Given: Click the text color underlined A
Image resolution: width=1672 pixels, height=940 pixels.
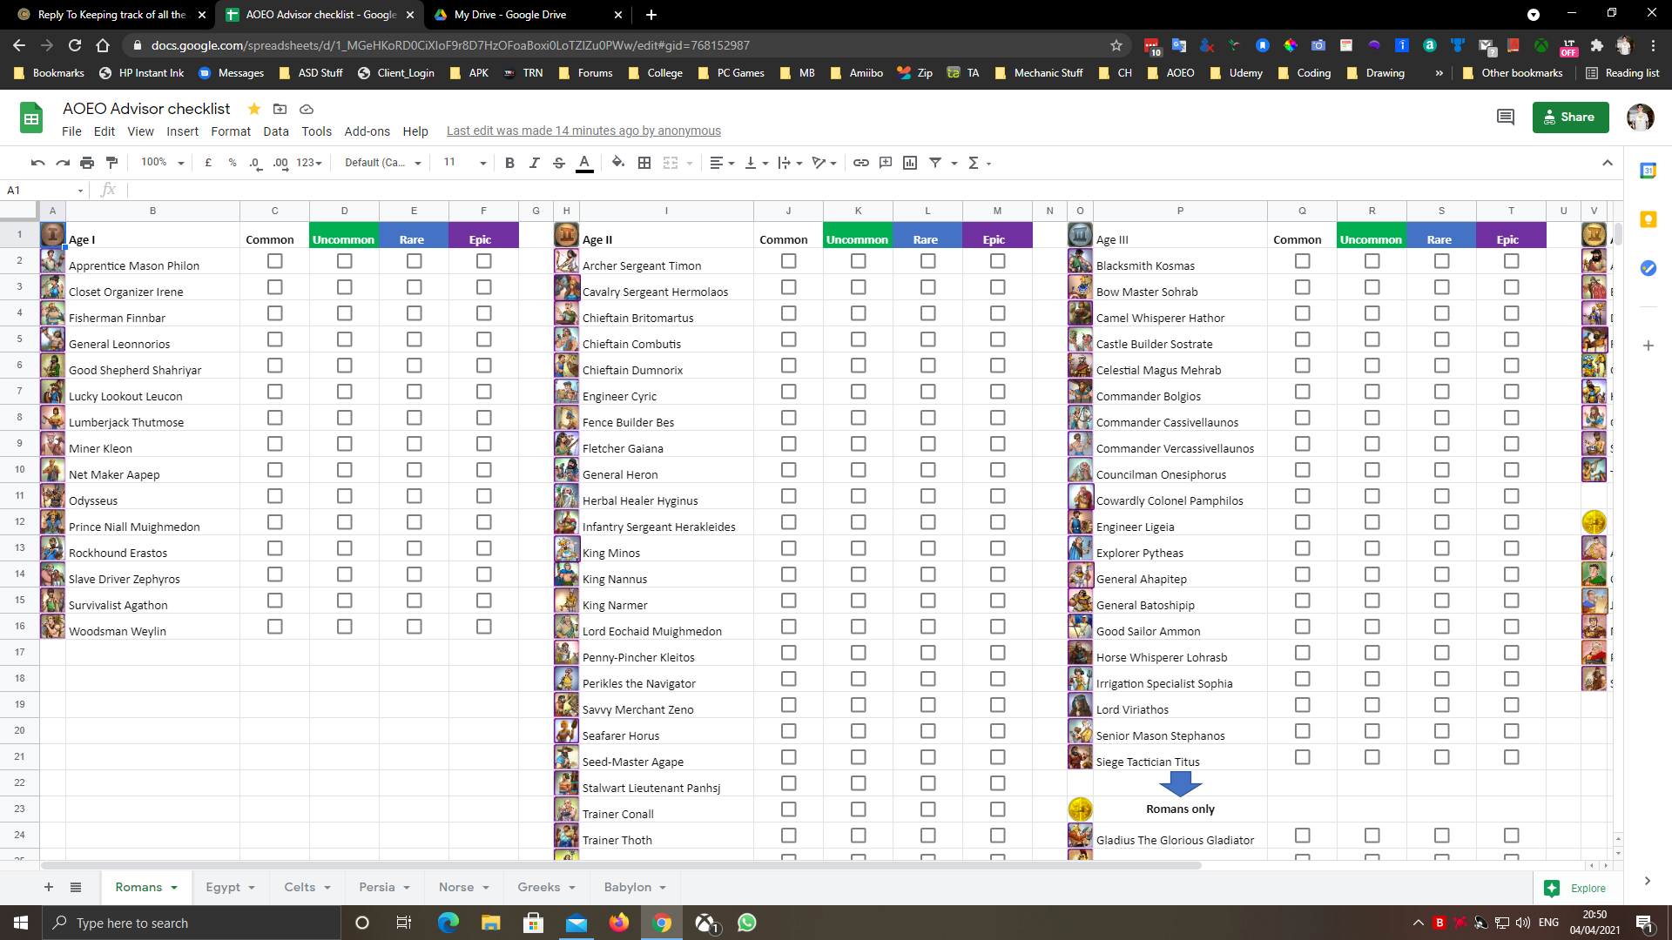Looking at the screenshot, I should point(584,163).
